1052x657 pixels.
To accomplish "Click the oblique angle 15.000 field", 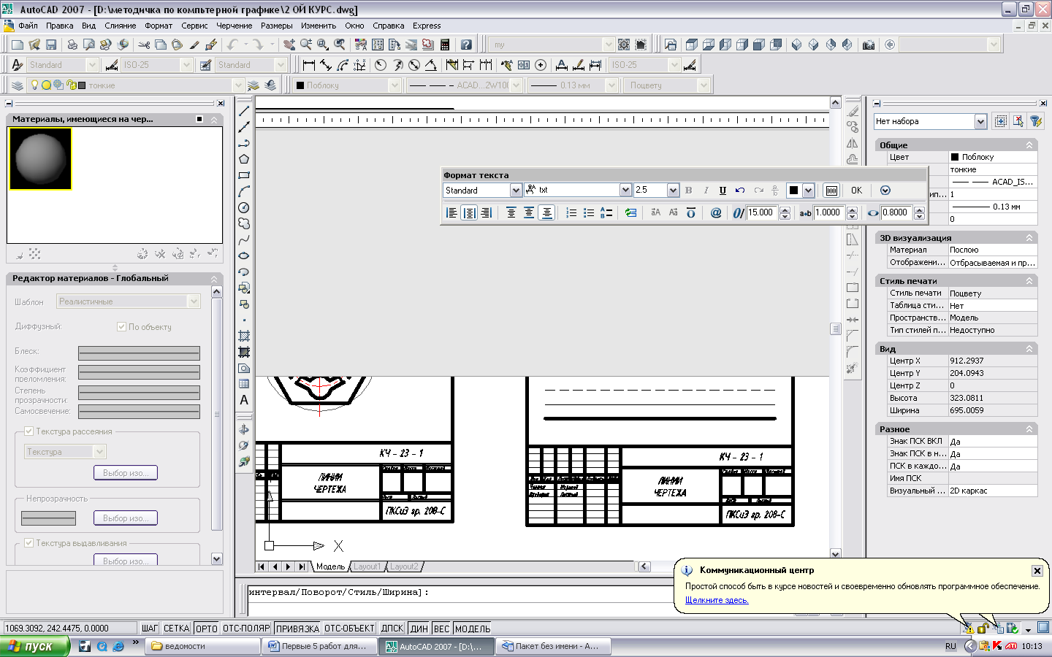I will coord(763,212).
